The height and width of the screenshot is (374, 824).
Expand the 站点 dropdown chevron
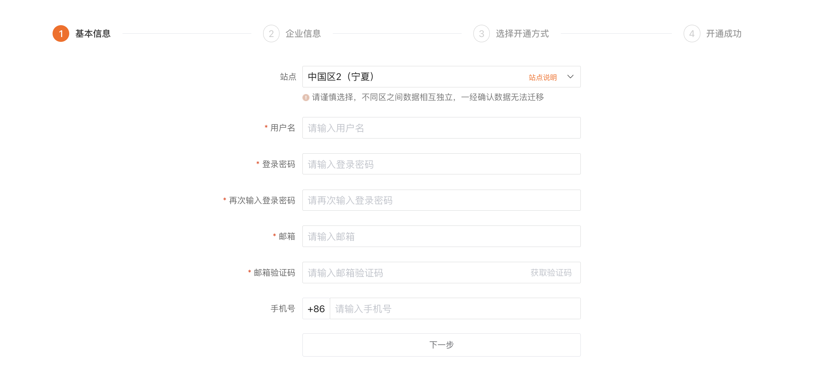pyautogui.click(x=570, y=77)
